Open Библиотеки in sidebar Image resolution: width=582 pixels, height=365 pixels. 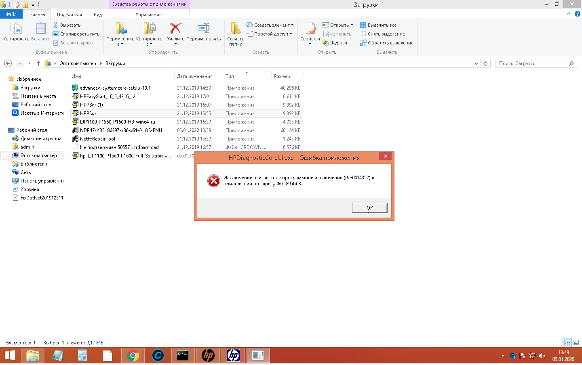pyautogui.click(x=30, y=164)
